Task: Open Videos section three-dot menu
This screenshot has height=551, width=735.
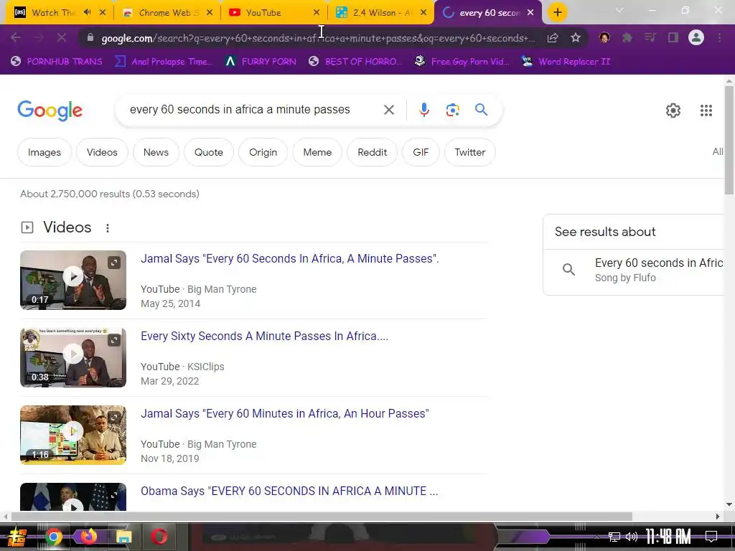Action: point(108,227)
